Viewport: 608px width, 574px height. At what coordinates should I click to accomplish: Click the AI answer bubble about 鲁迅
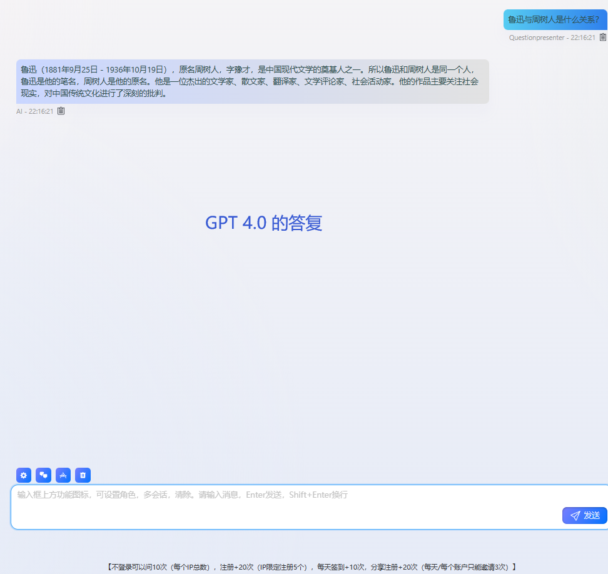pyautogui.click(x=253, y=81)
